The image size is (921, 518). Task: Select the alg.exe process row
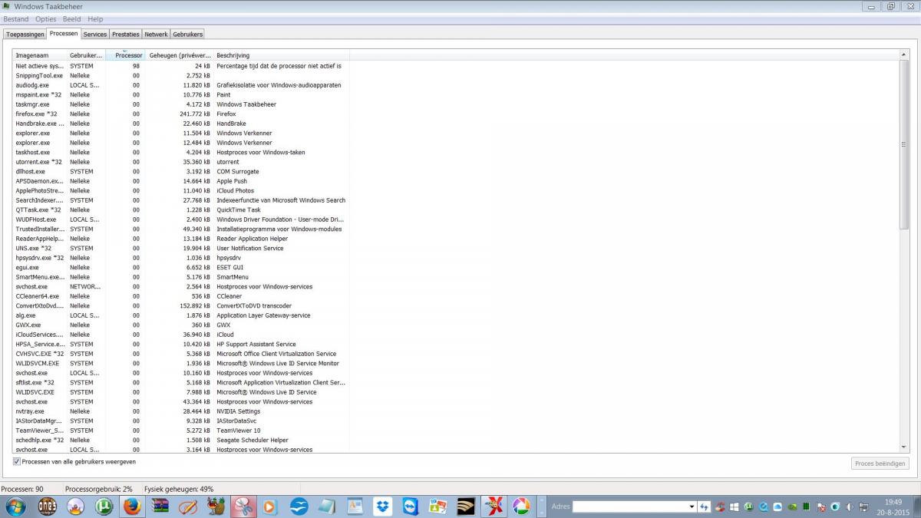point(181,315)
